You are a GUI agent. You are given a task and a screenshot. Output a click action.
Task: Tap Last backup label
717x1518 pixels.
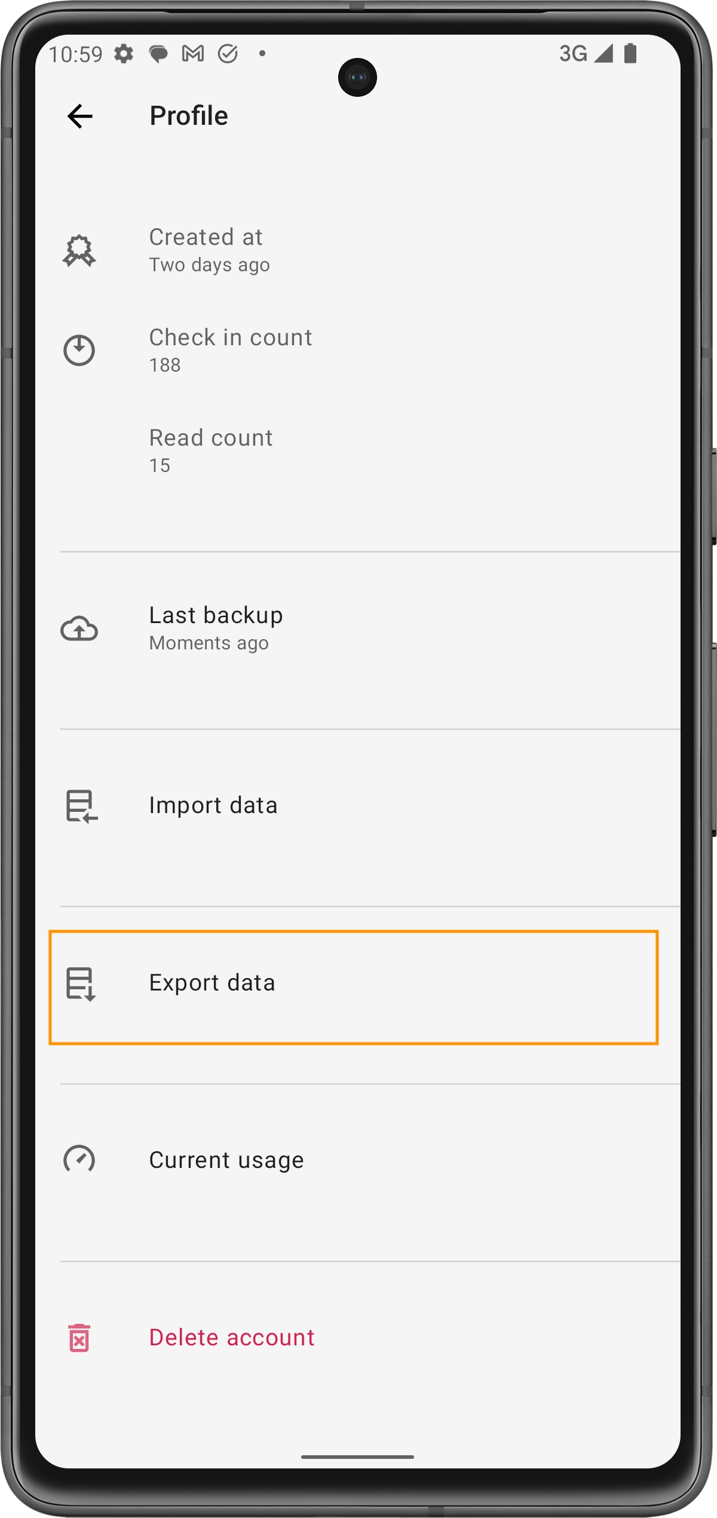click(x=216, y=615)
